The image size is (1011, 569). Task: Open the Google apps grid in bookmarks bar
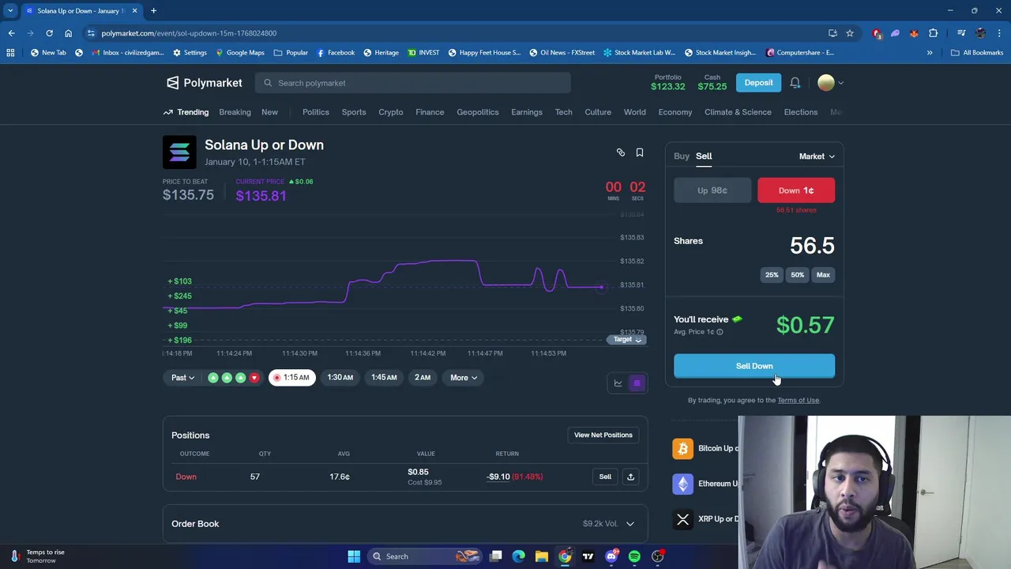tap(10, 53)
